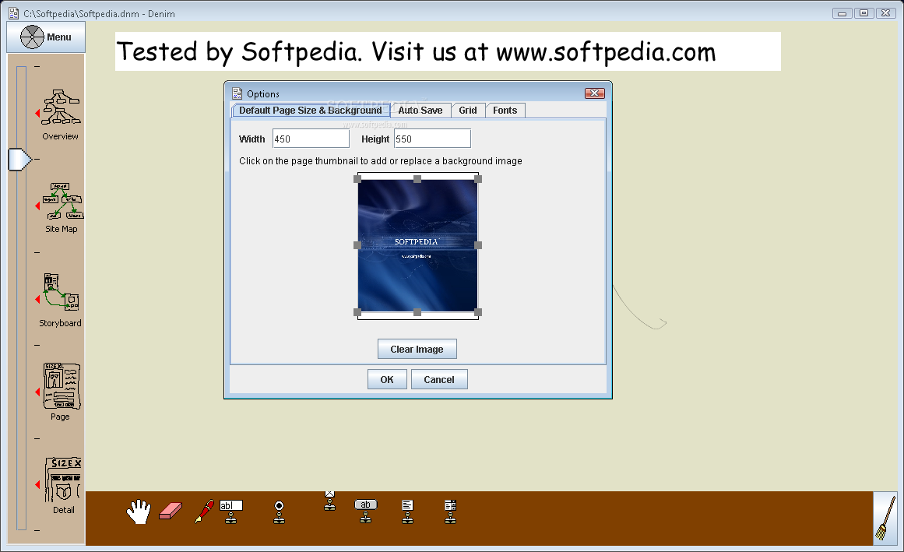Viewport: 904px width, 552px height.
Task: Click the Width input field
Action: (x=311, y=139)
